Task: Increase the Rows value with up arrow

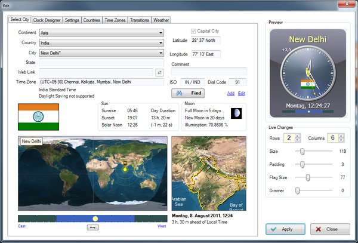Action: [x=297, y=136]
